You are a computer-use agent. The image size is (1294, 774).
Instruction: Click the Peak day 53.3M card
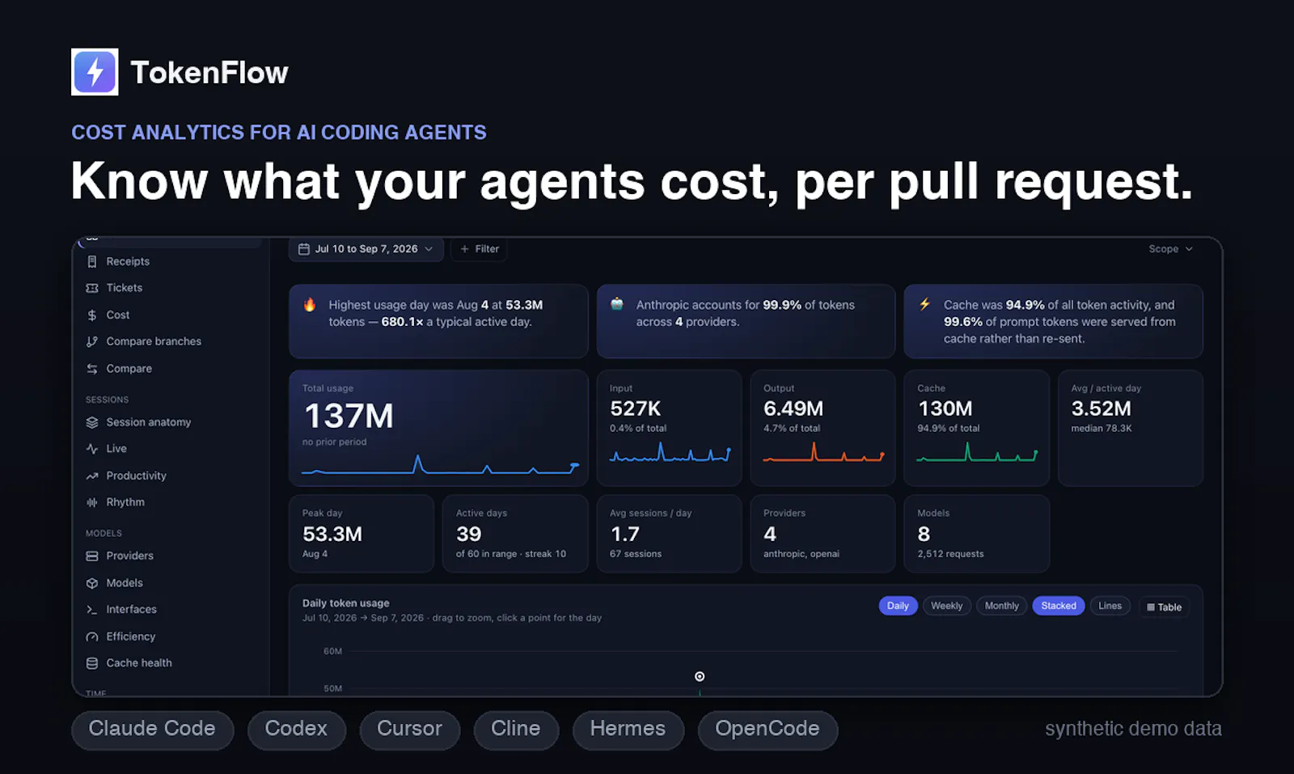pos(362,534)
